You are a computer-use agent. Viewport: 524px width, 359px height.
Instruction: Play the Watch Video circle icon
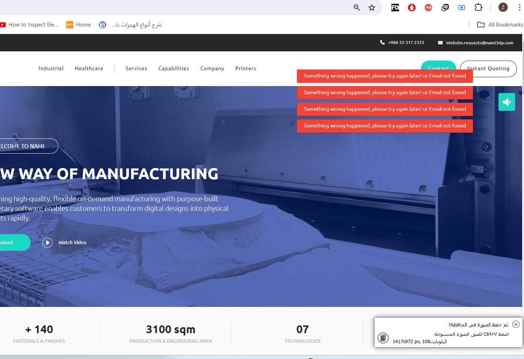(47, 242)
